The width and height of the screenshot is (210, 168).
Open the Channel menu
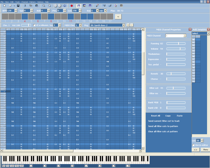pos(25,2)
